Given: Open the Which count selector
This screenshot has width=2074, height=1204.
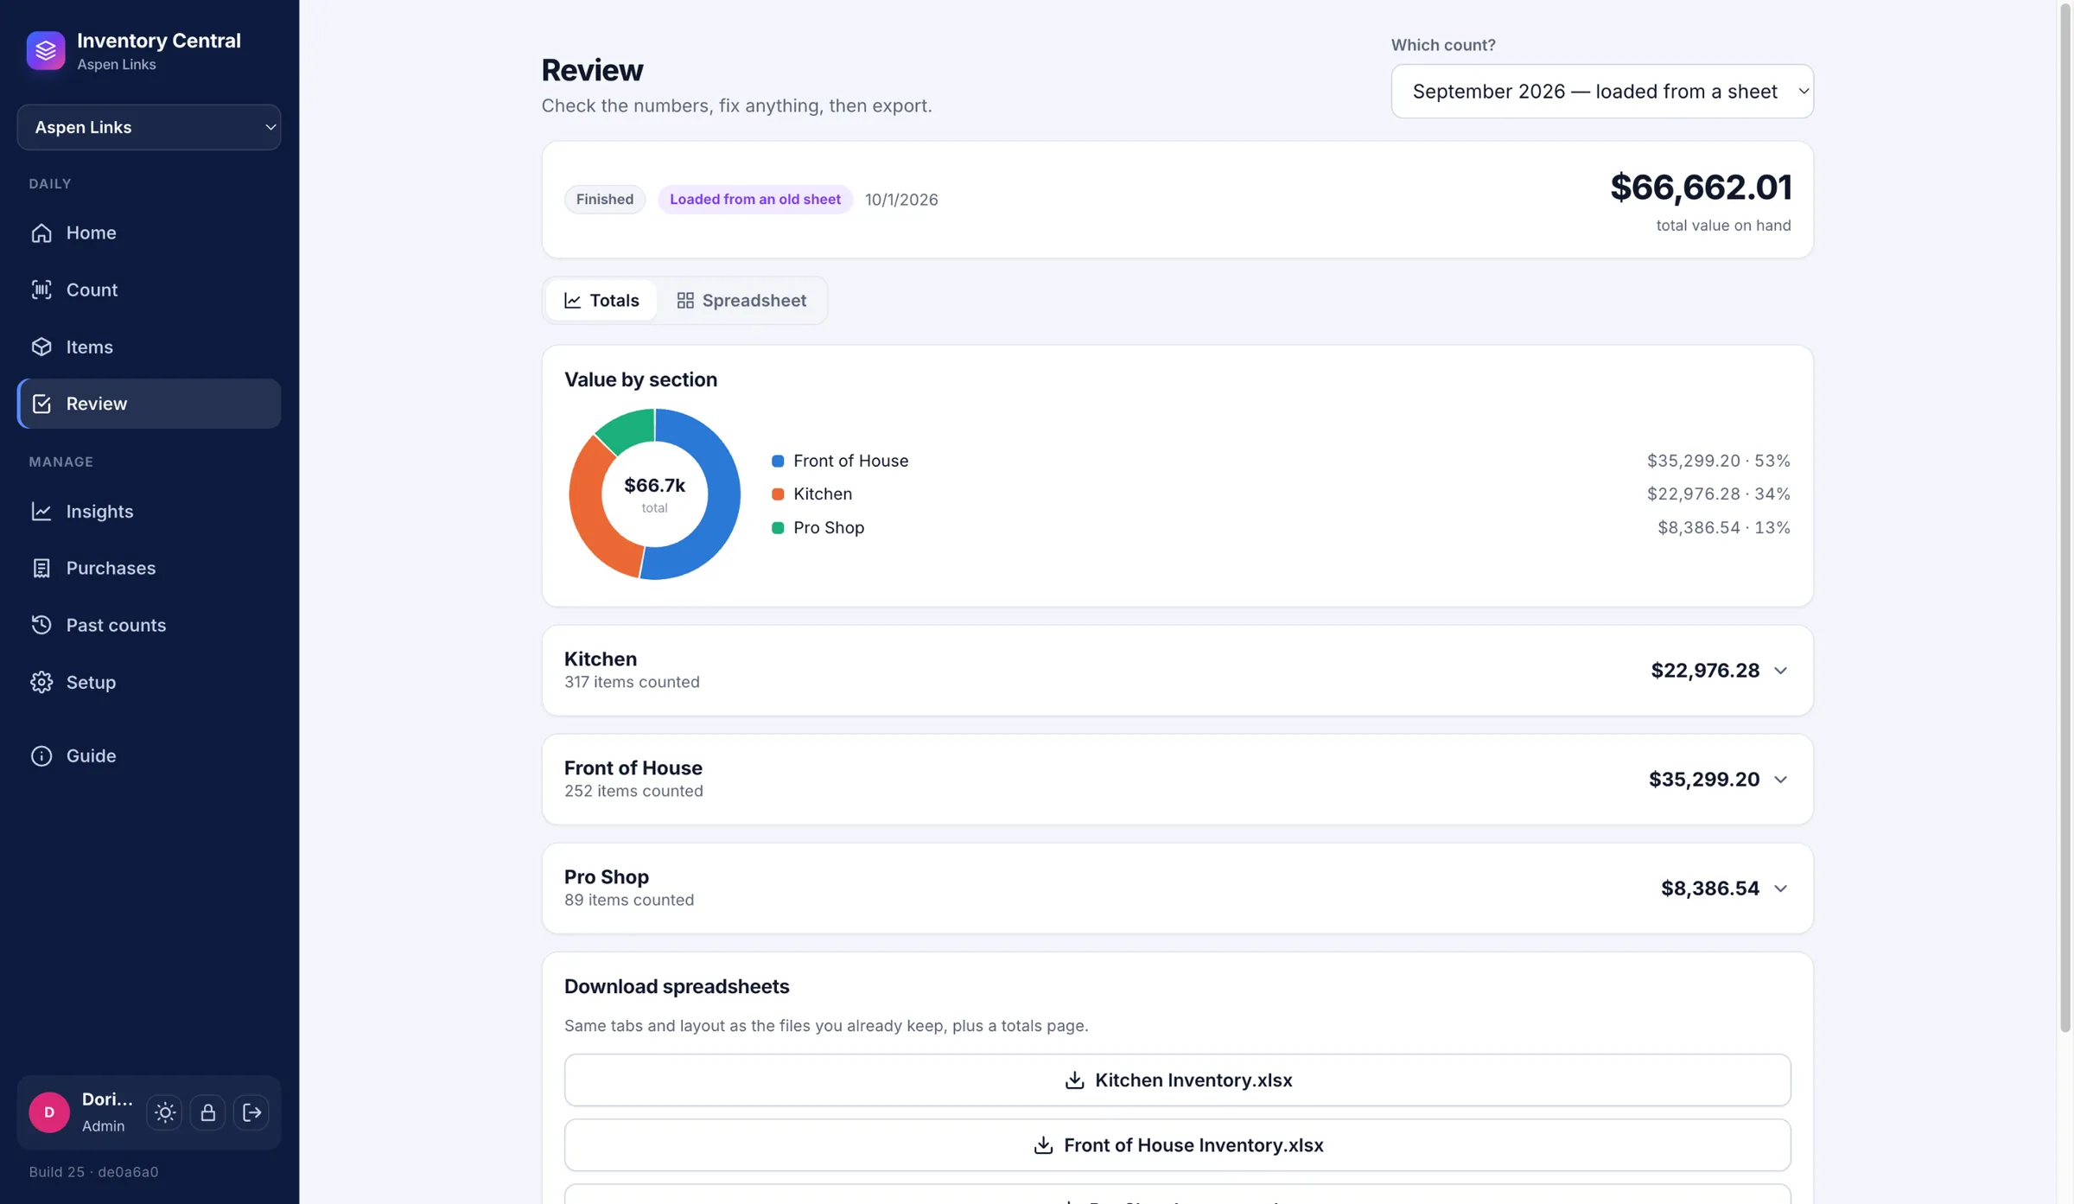Looking at the screenshot, I should tap(1602, 91).
